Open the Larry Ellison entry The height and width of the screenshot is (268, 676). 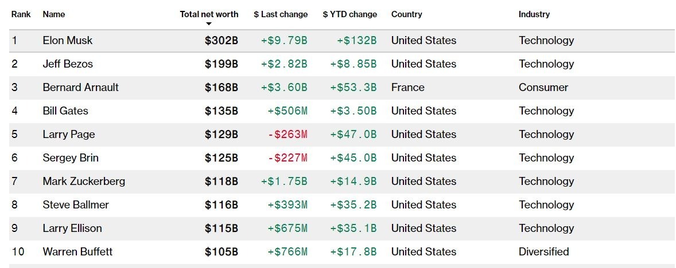click(72, 228)
